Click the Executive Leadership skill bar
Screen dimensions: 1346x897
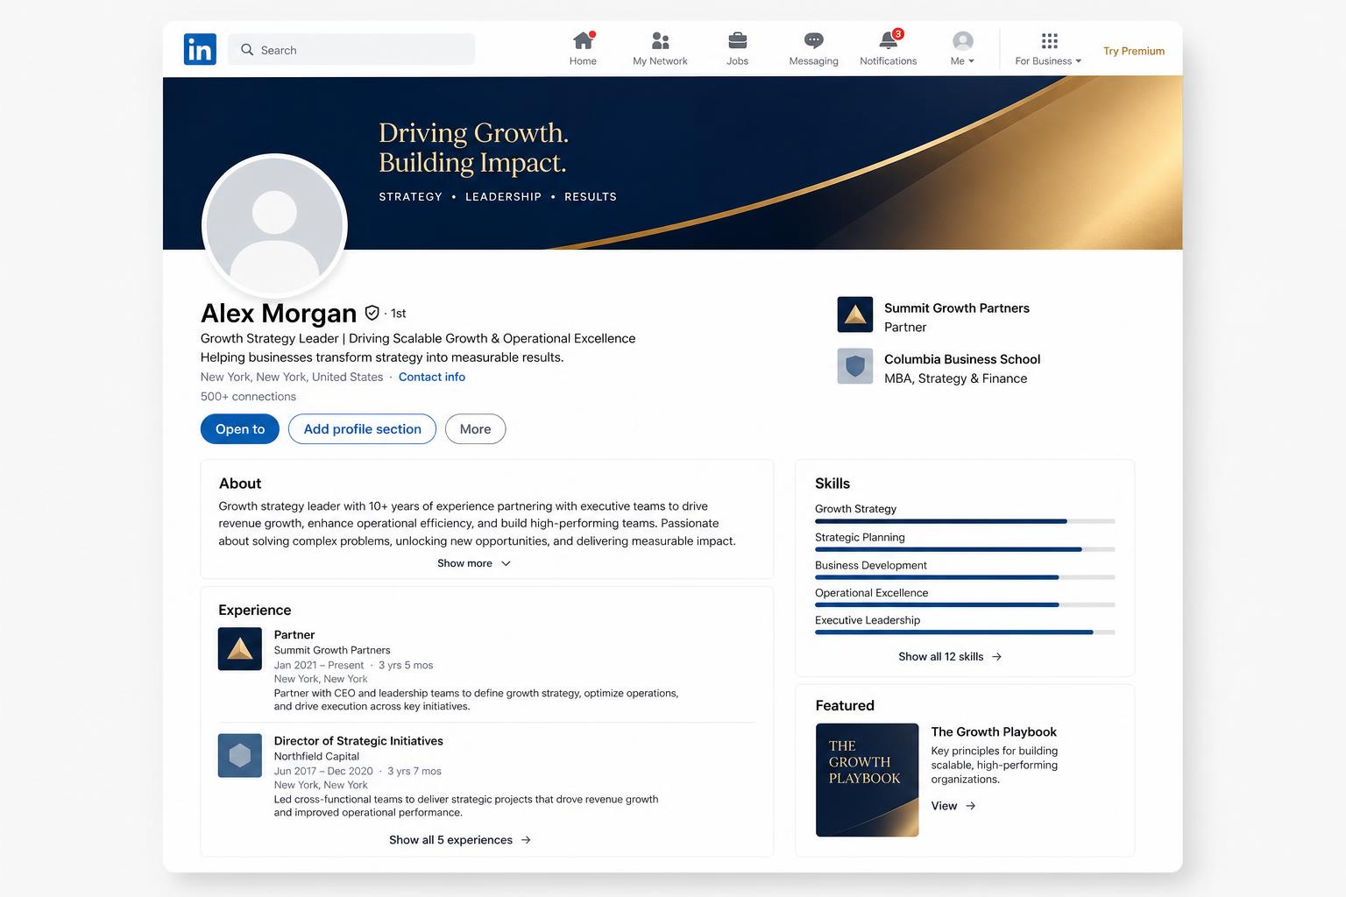pos(965,632)
